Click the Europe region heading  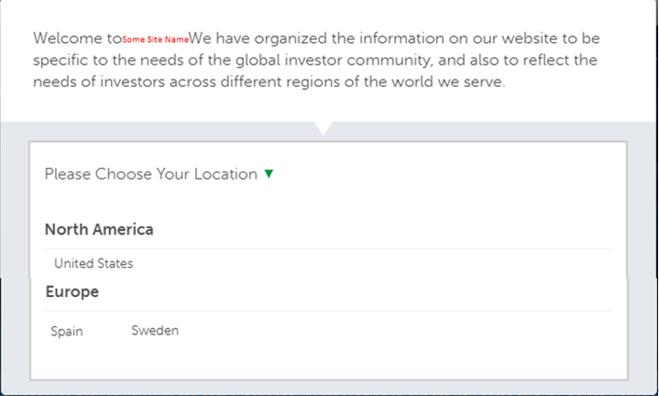point(72,291)
